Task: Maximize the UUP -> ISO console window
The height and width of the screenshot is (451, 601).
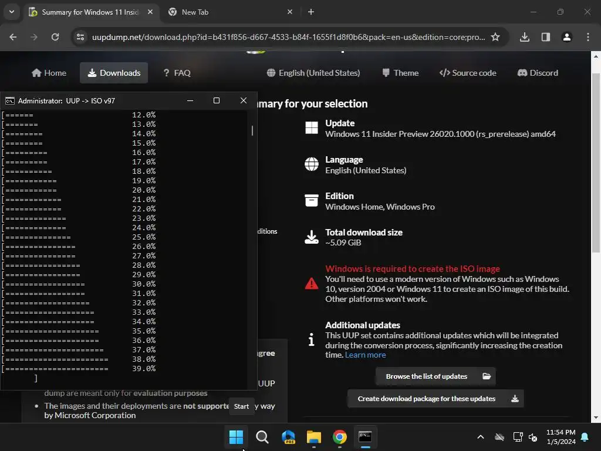Action: (217, 100)
